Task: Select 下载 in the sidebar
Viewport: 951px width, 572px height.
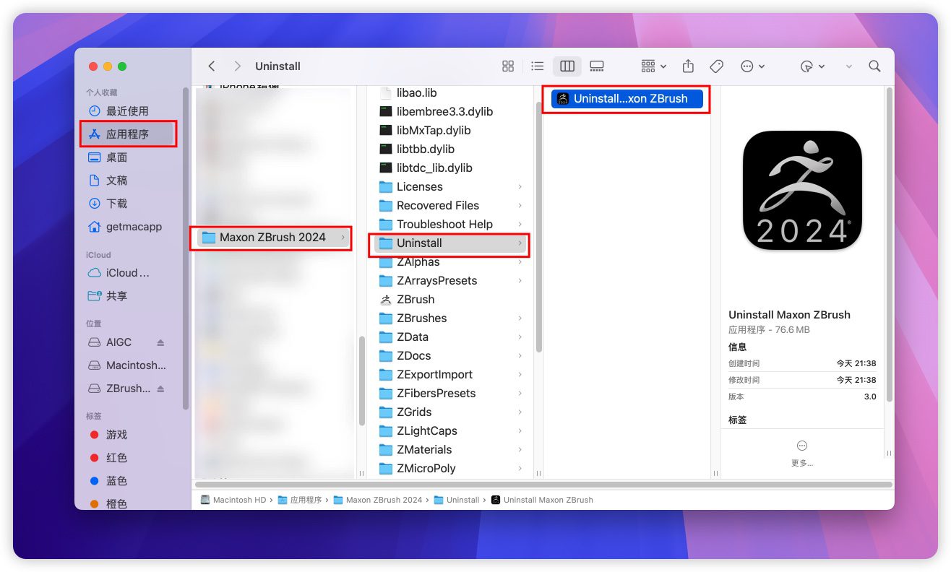Action: 116,204
